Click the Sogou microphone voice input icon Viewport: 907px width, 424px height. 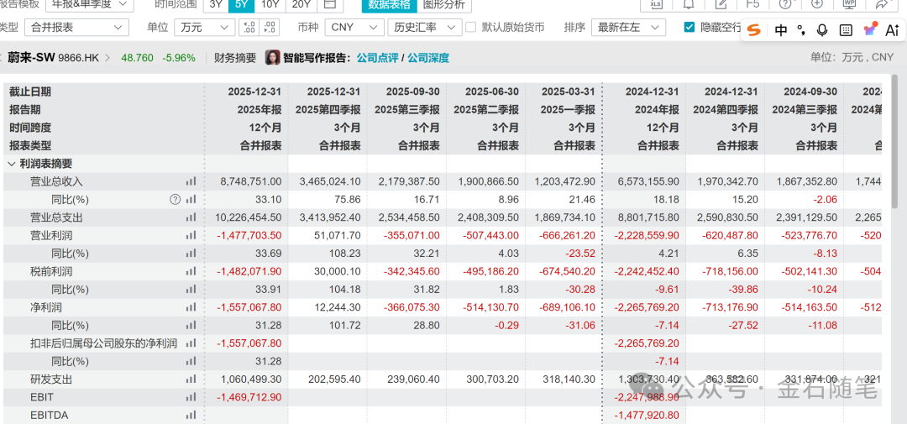[x=822, y=31]
